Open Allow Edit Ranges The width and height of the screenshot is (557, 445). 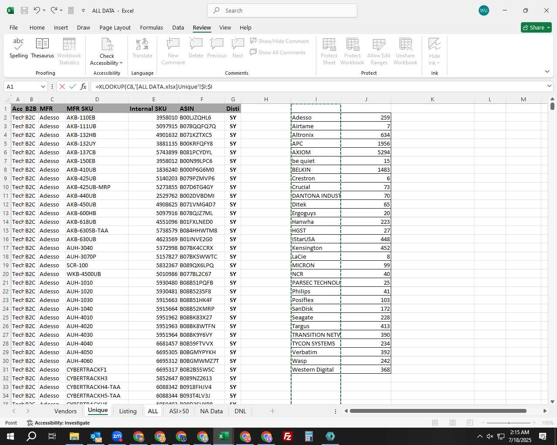(379, 51)
